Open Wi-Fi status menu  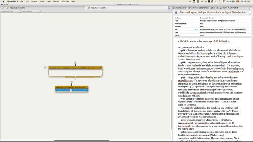(x=224, y=1)
